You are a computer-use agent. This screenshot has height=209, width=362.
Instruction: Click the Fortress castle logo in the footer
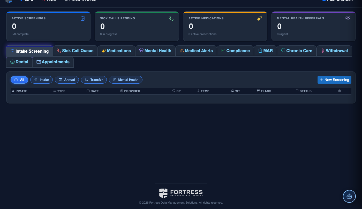pos(163,193)
